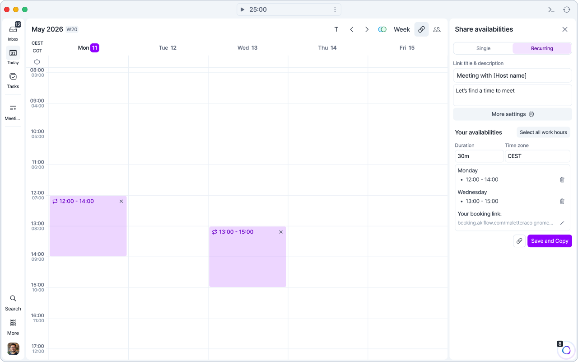Click the May 2026 month title
Image resolution: width=578 pixels, height=362 pixels.
[x=47, y=29]
